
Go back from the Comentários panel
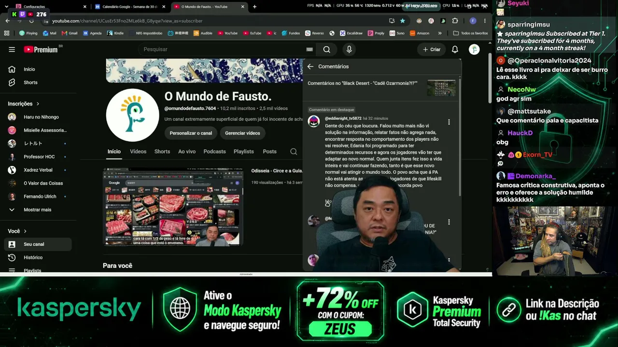pyautogui.click(x=310, y=67)
